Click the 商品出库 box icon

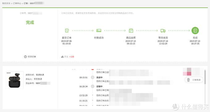(131, 30)
